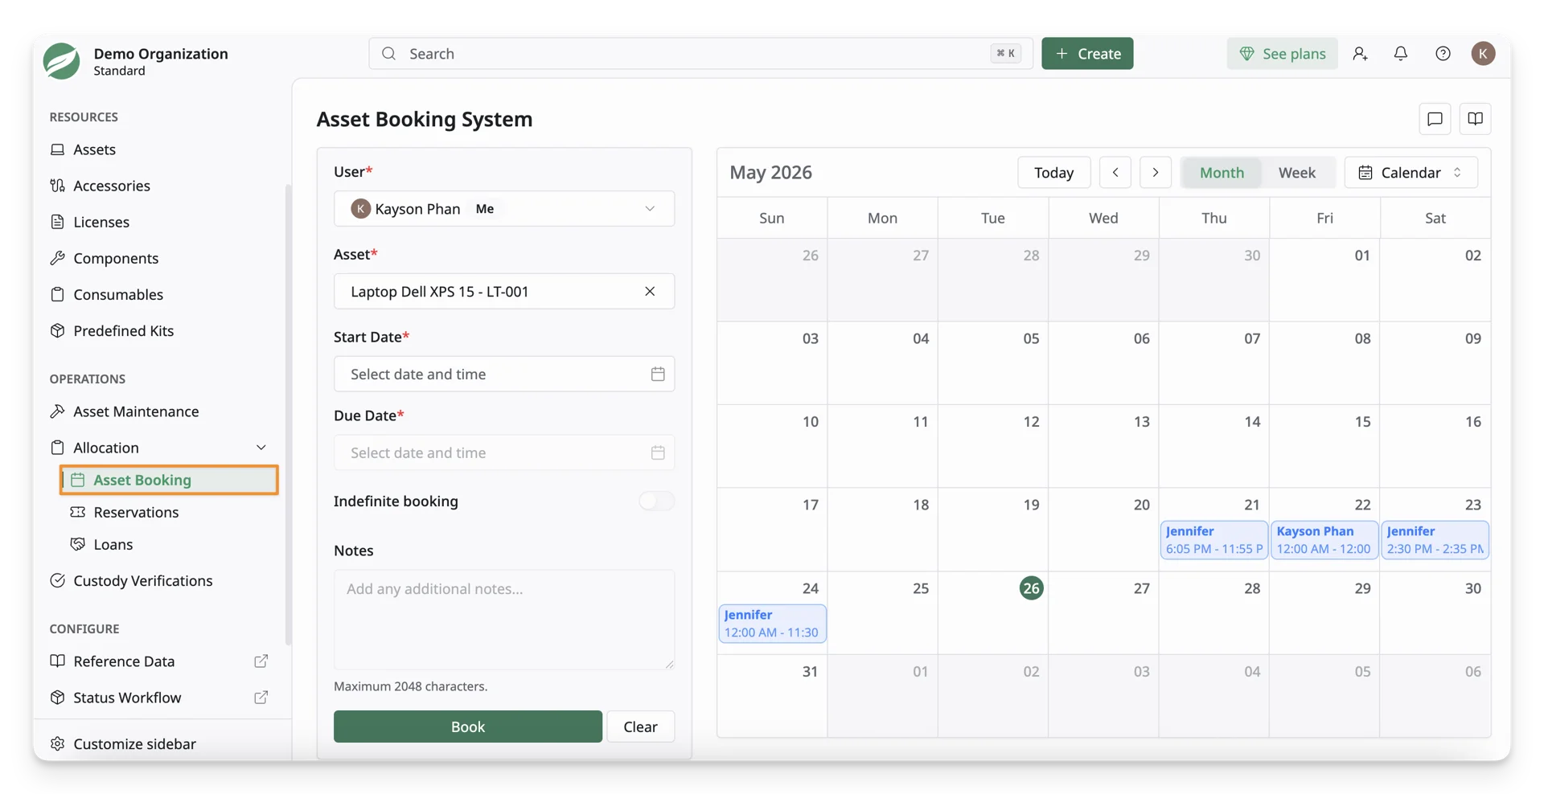Viewport: 1544px width, 794px height.
Task: Click the Today button
Action: point(1053,172)
